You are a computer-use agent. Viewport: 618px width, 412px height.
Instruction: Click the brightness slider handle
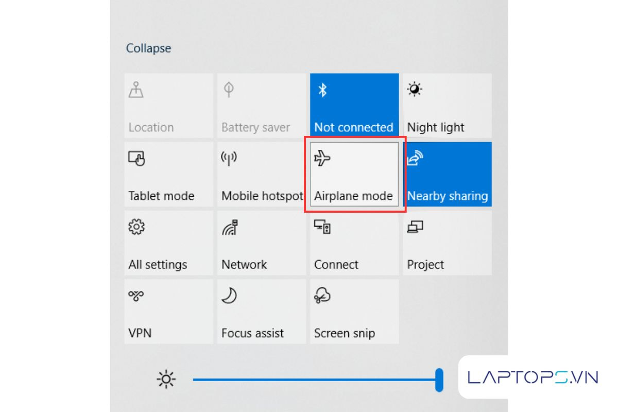439,380
